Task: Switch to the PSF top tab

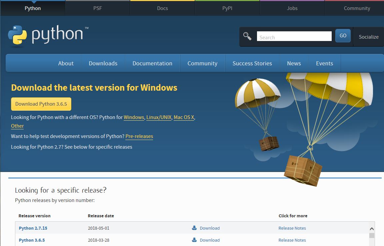Action: [97, 8]
